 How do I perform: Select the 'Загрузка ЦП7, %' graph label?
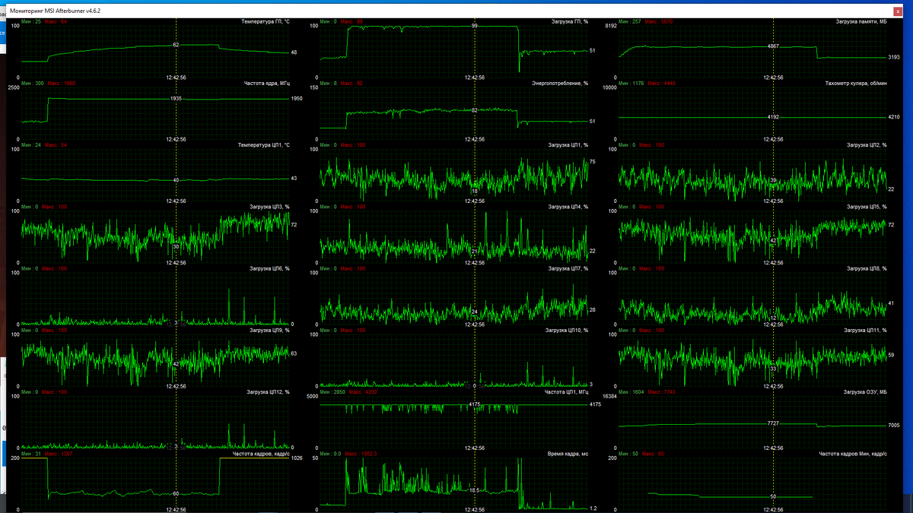click(568, 268)
